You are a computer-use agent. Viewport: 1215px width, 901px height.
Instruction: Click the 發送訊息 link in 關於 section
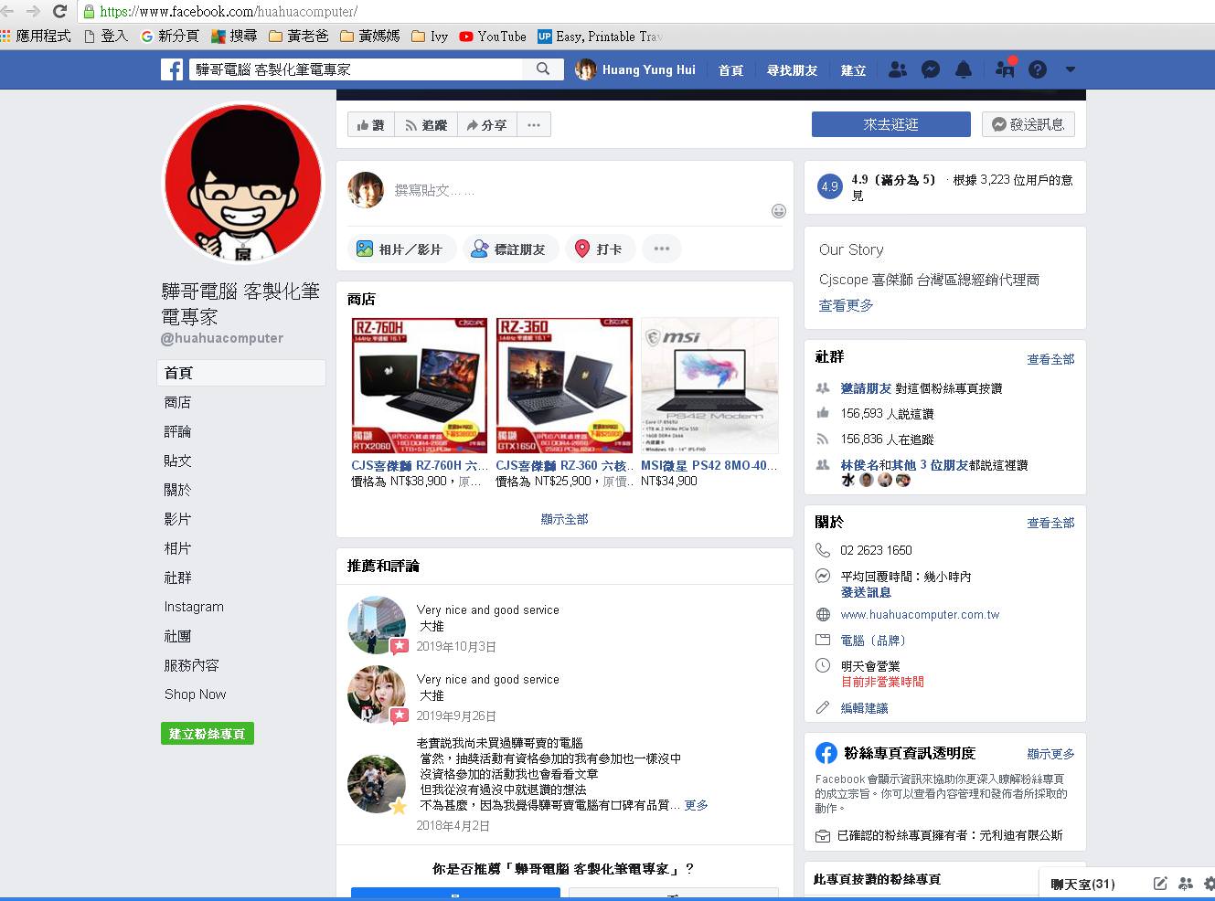[x=866, y=592]
